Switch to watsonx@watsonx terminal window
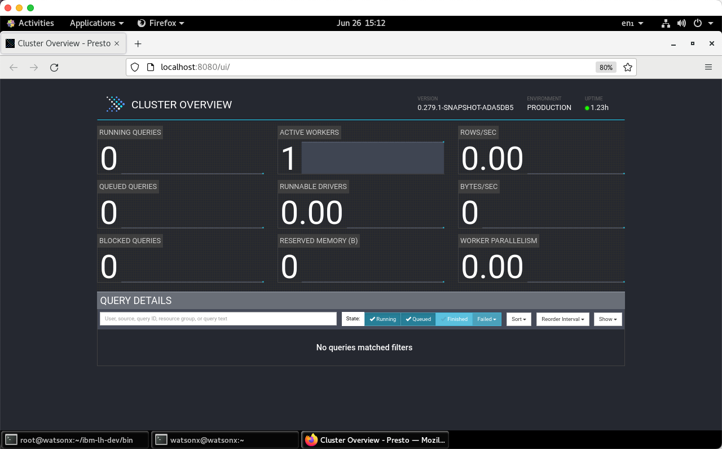 point(226,440)
